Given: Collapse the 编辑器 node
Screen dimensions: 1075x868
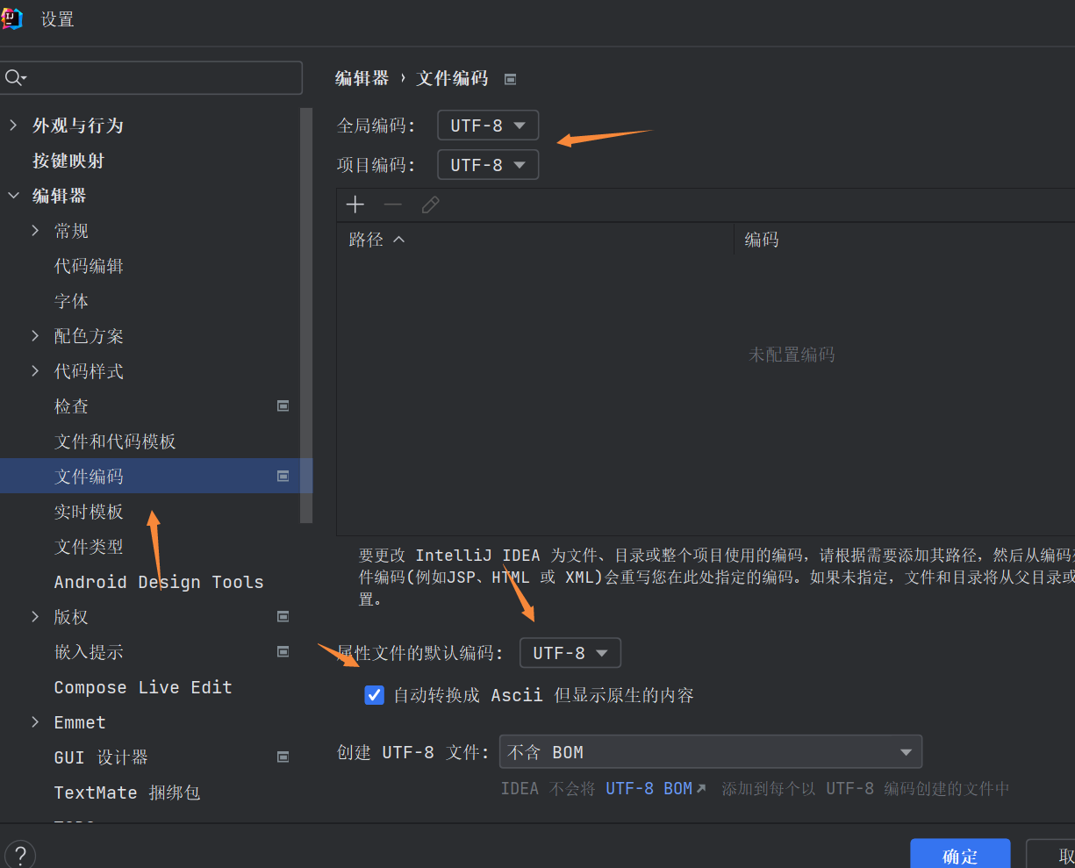Looking at the screenshot, I should tap(13, 196).
